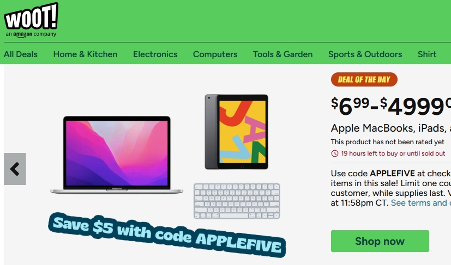Image resolution: width=451 pixels, height=265 pixels.
Task: Click the clock icon beside hours left
Action: click(334, 153)
